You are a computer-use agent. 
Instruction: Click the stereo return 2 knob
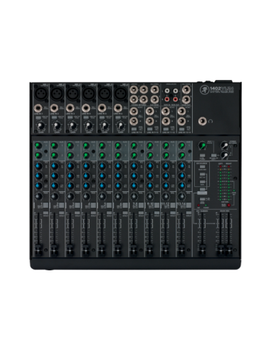coord(224,155)
